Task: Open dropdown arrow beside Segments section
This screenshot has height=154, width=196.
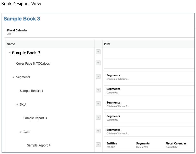Action: click(98, 77)
